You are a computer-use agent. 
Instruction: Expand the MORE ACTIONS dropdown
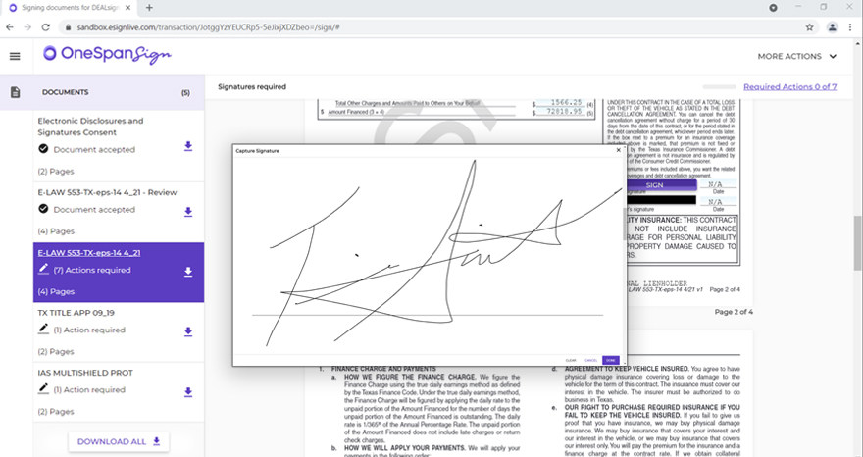point(797,56)
